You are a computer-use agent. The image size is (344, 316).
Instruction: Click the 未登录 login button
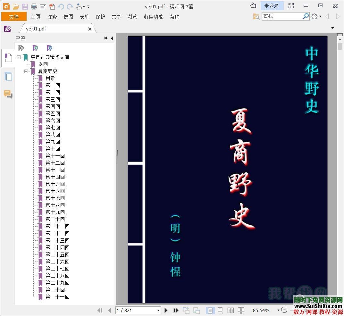[271, 6]
